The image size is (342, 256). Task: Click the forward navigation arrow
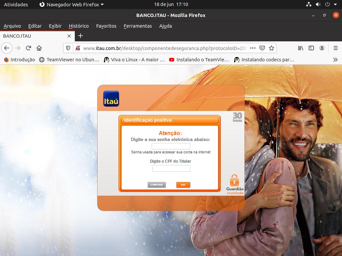click(x=18, y=48)
